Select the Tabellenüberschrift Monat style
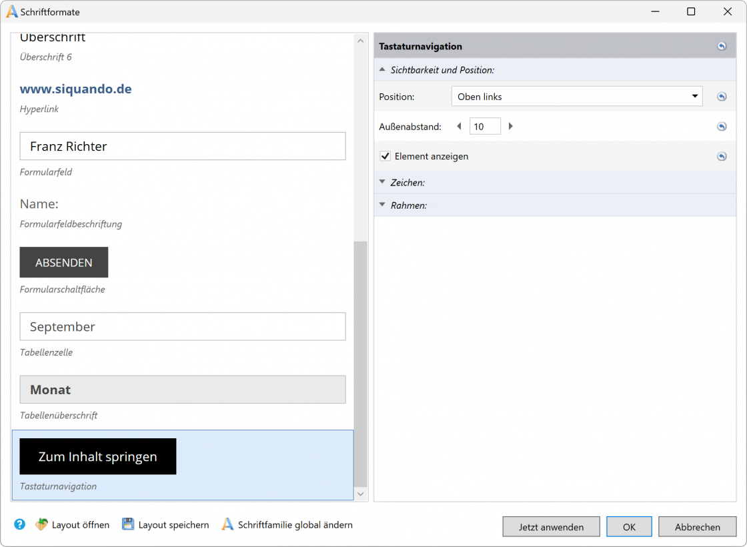The width and height of the screenshot is (747, 547). click(x=182, y=390)
